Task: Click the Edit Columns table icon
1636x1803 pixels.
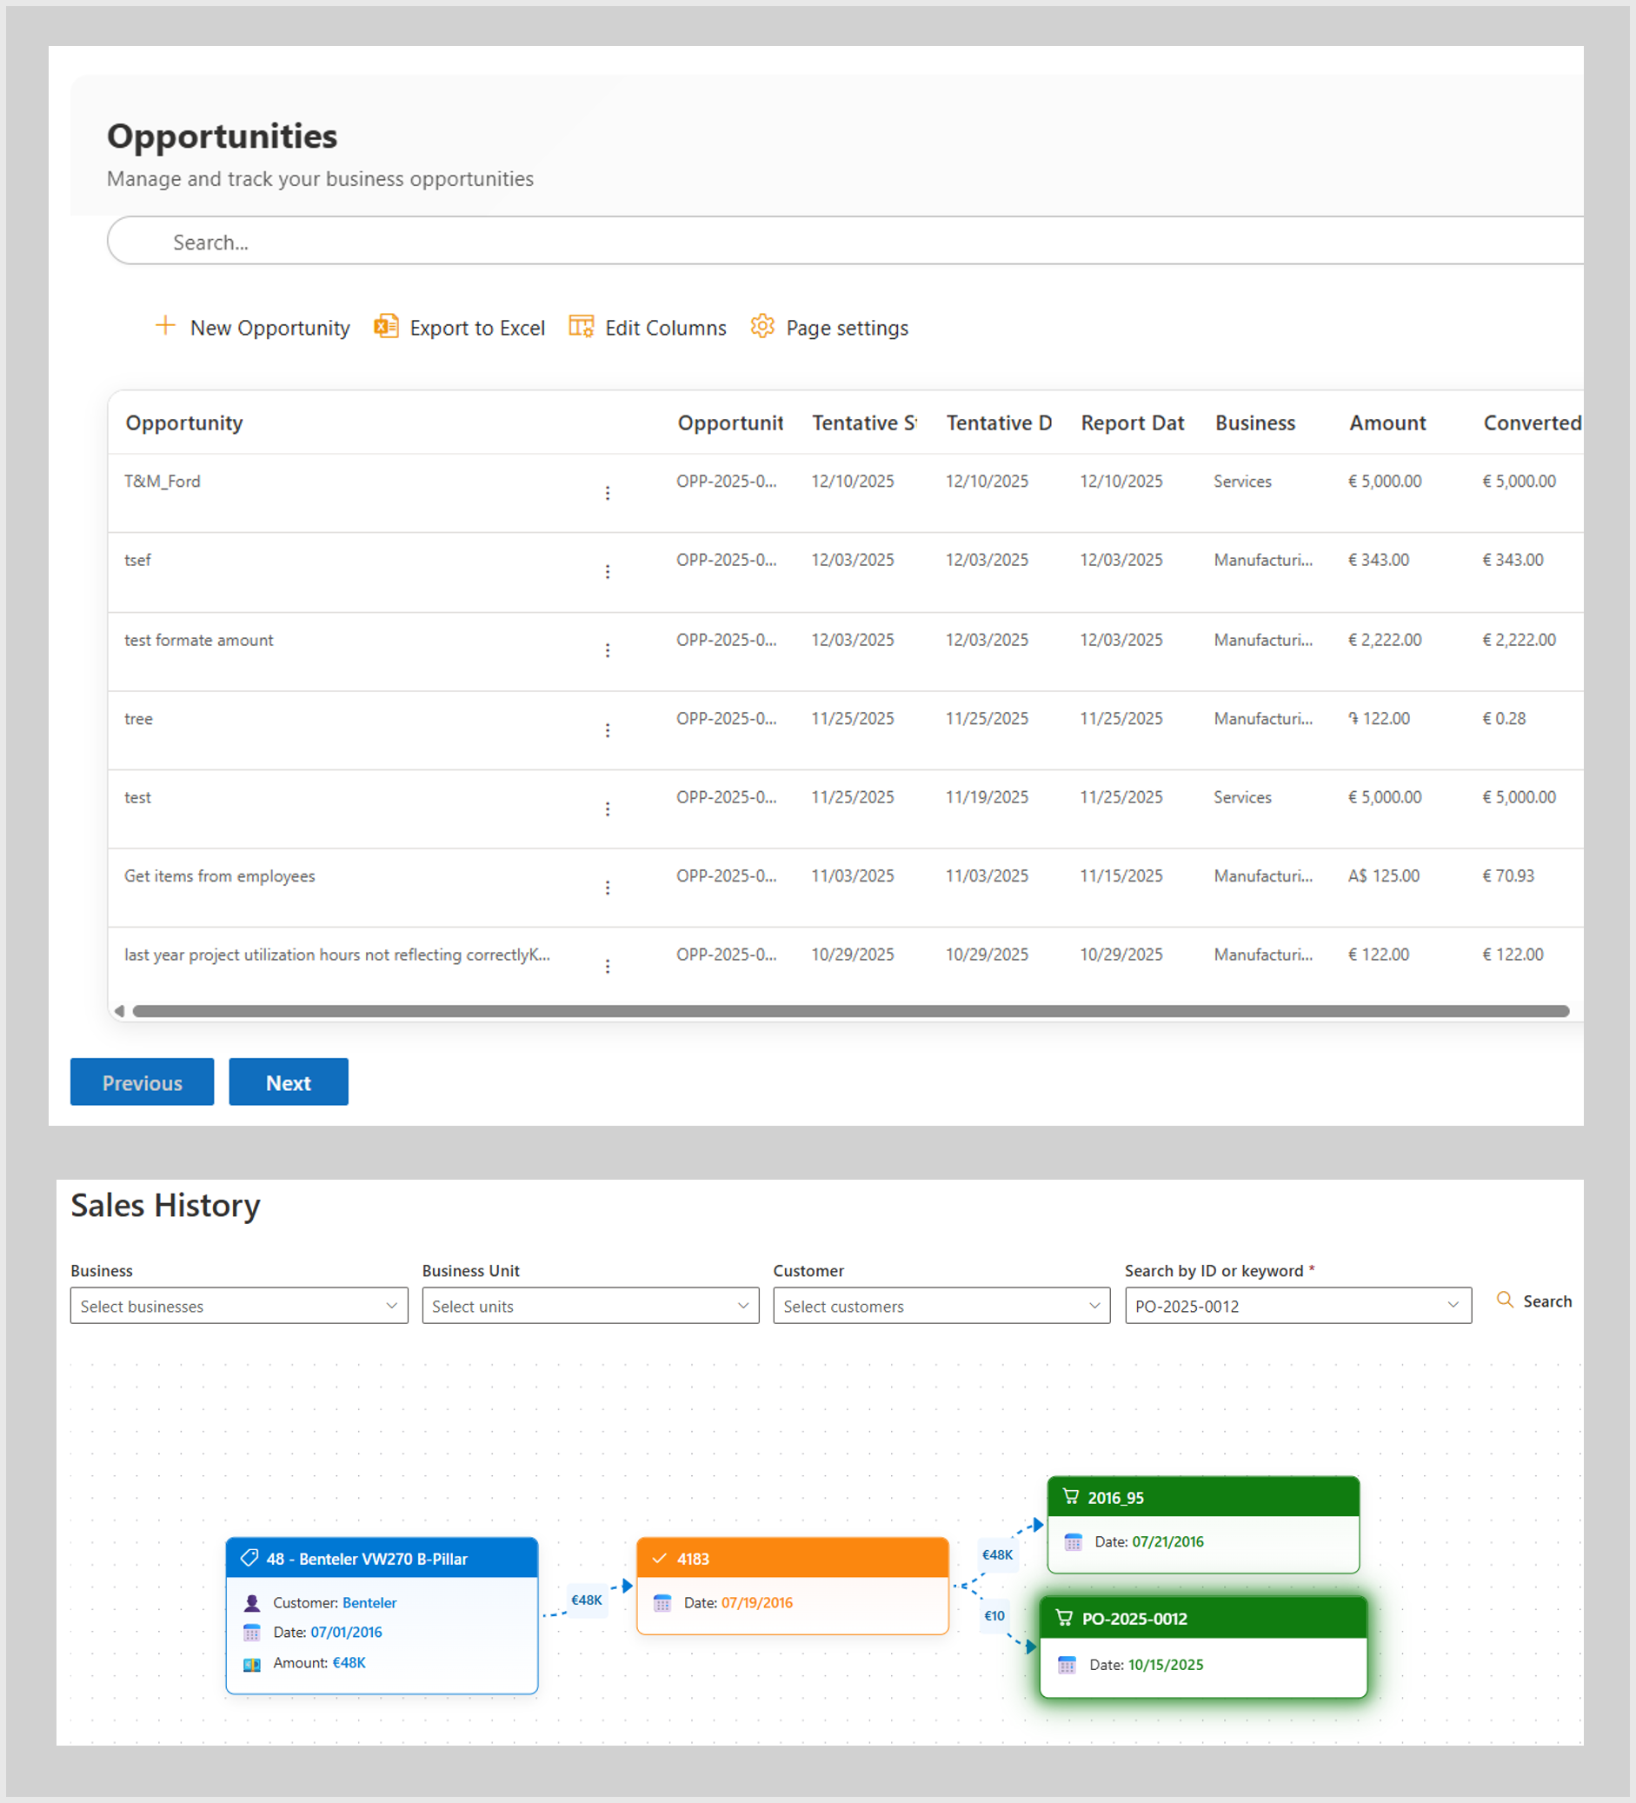Action: [x=582, y=327]
